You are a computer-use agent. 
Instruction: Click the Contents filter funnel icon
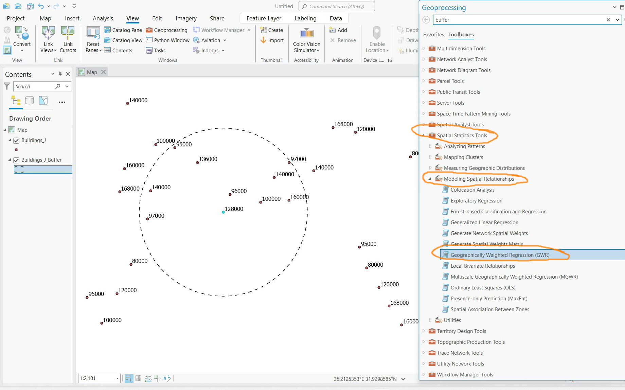click(x=7, y=86)
